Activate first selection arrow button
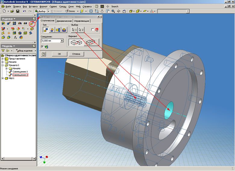This screenshot has width=235, height=171. click(74, 30)
